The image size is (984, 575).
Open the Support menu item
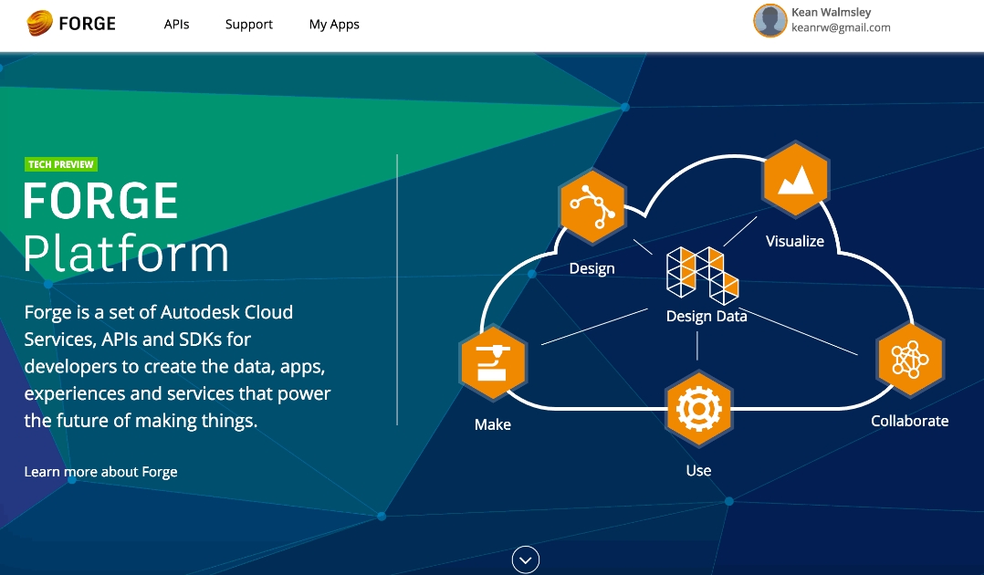249,25
